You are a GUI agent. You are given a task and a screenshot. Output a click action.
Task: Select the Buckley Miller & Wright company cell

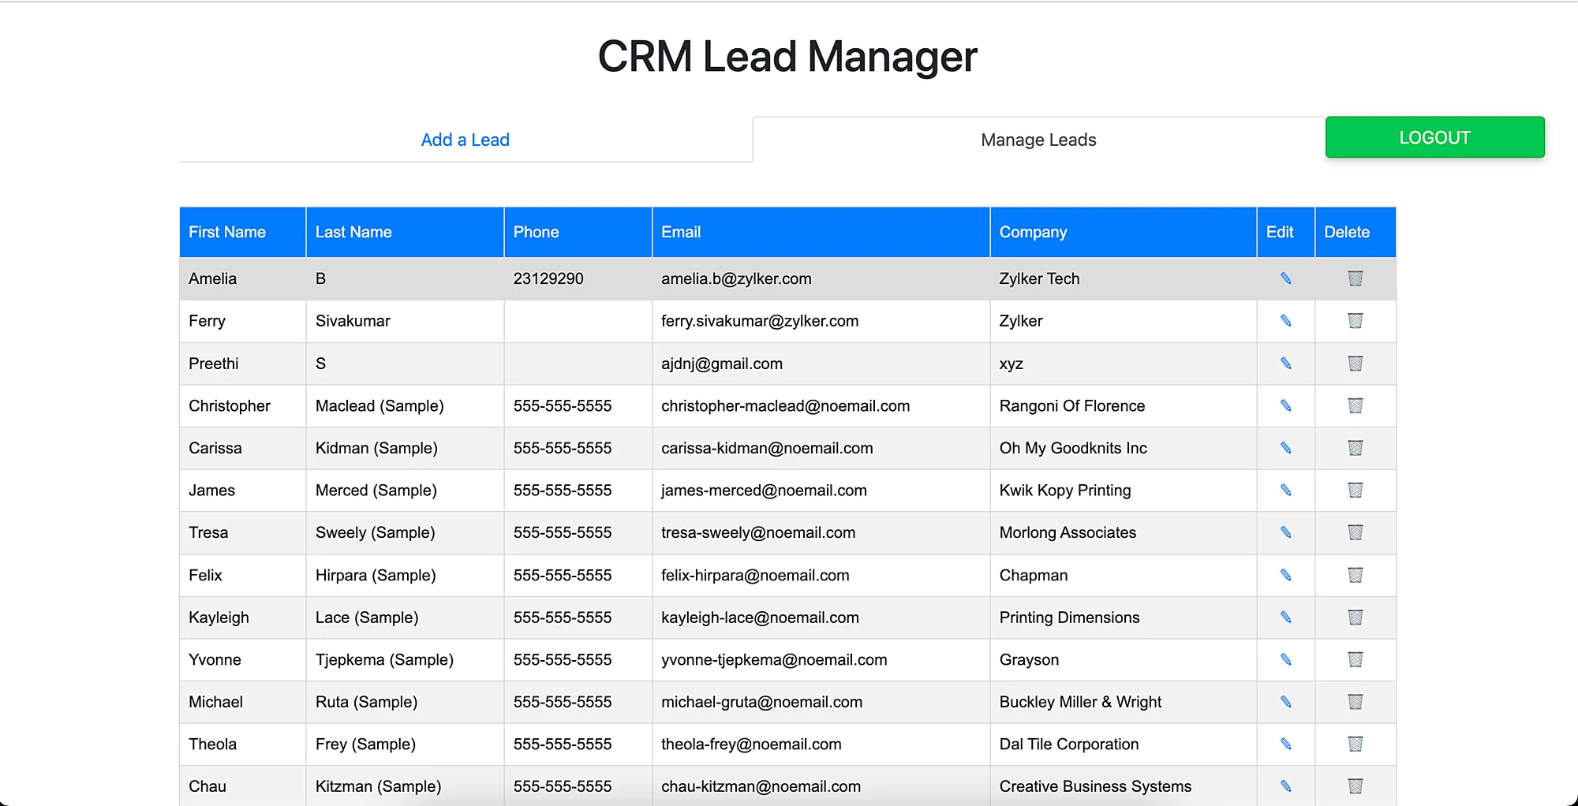coord(1079,702)
